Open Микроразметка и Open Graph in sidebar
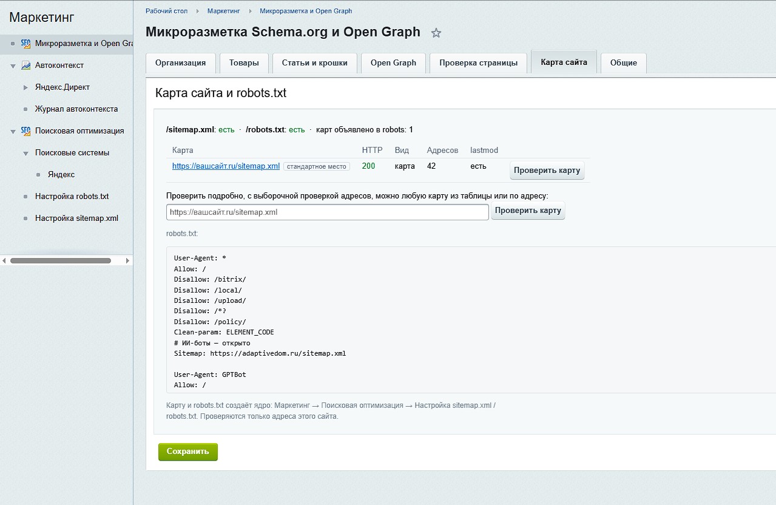776x505 pixels. pos(84,43)
